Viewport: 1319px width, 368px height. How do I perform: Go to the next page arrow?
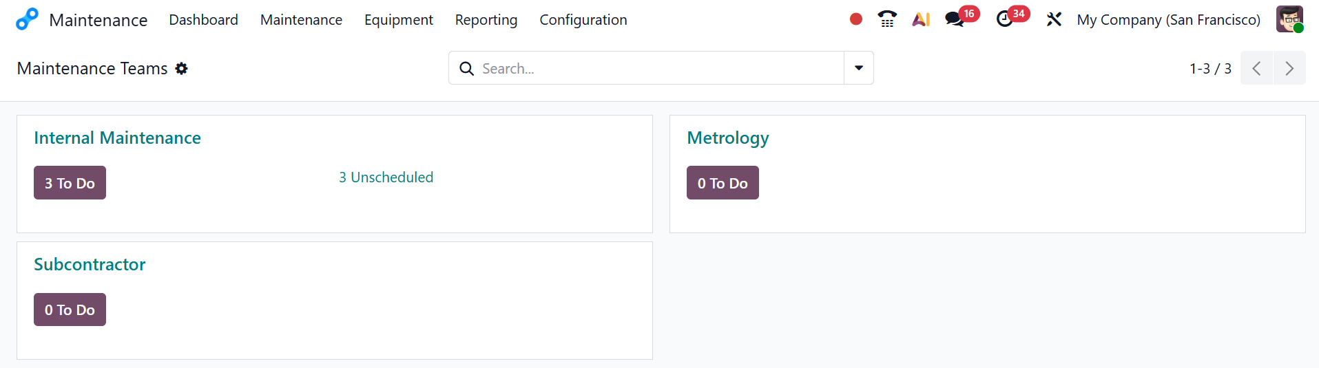[x=1289, y=68]
